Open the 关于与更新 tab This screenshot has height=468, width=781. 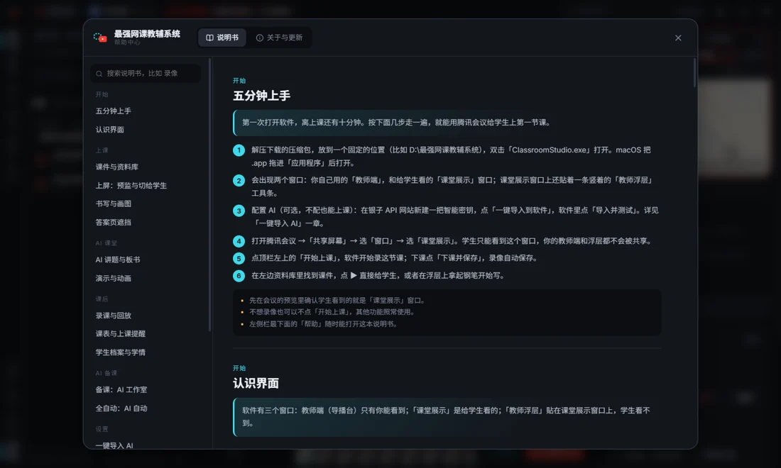click(x=280, y=38)
